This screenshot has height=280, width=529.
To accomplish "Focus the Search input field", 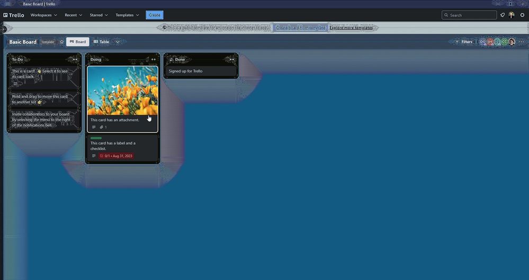I will tap(469, 15).
